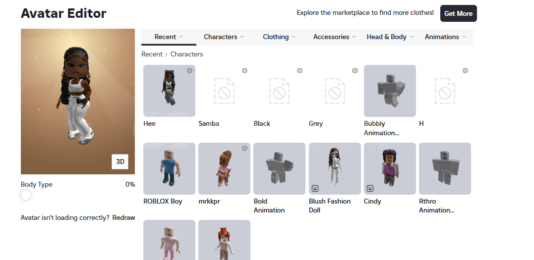
Task: Click the Bold Animation label
Action: 269,206
